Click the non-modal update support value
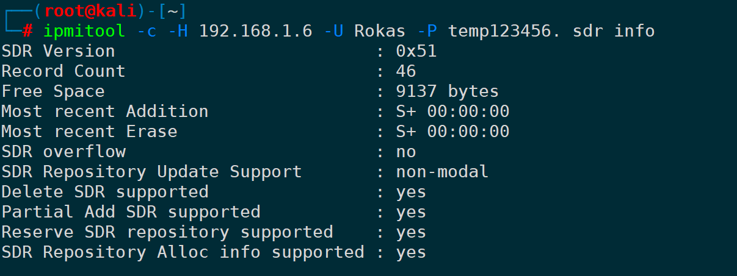 pos(442,172)
